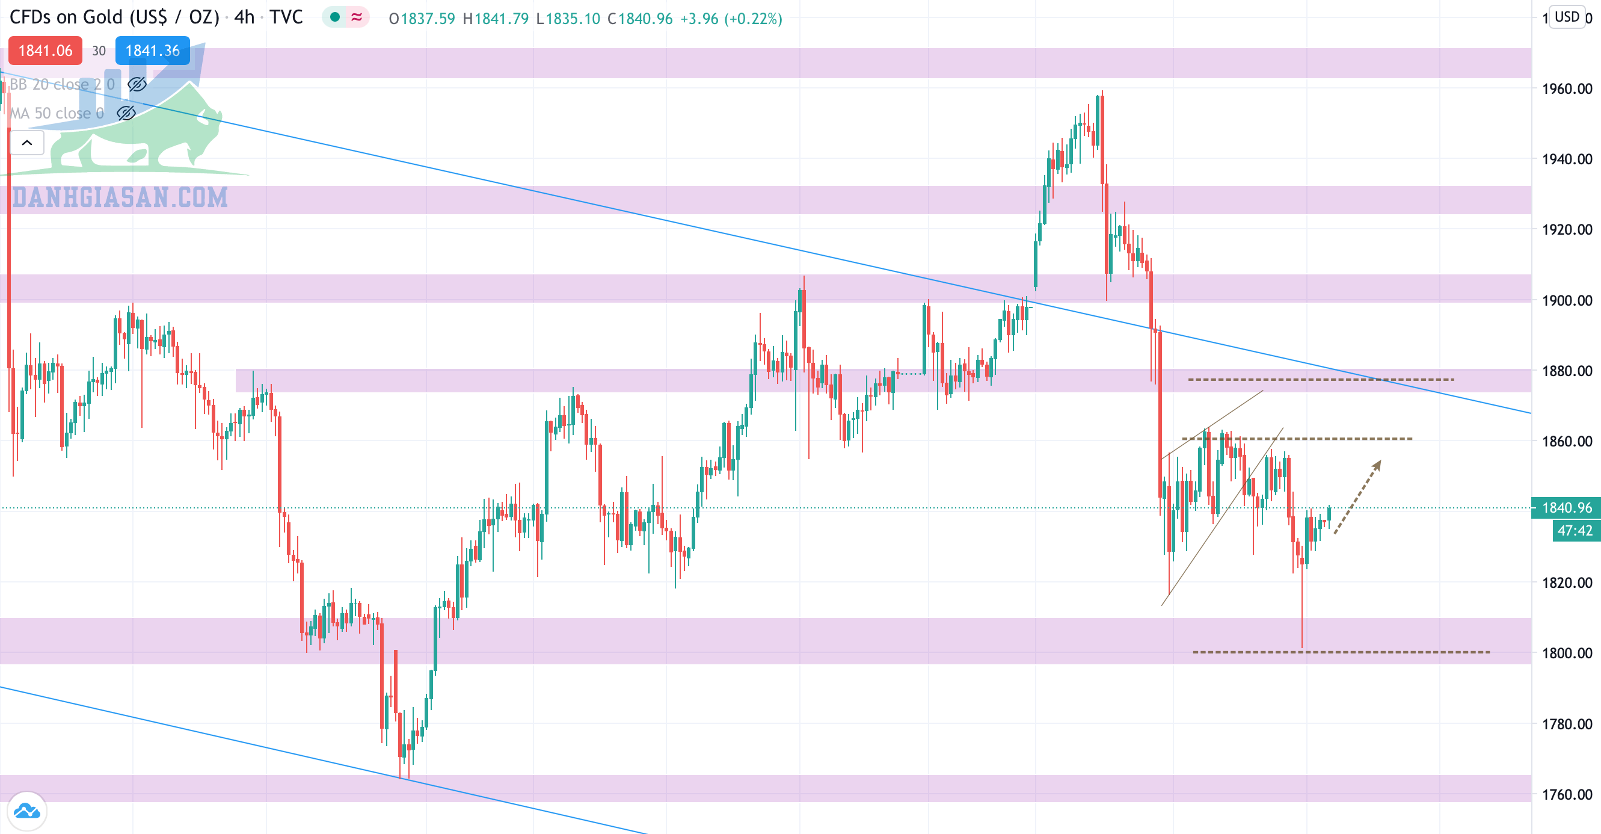Click the 1900.00 price scale label
The height and width of the screenshot is (834, 1601).
(1567, 300)
